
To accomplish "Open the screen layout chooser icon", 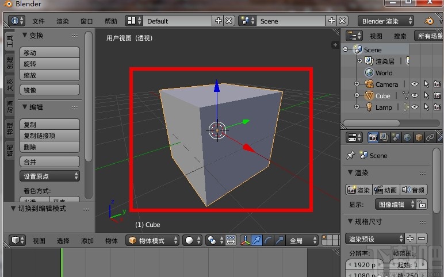I will pyautogui.click(x=134, y=21).
